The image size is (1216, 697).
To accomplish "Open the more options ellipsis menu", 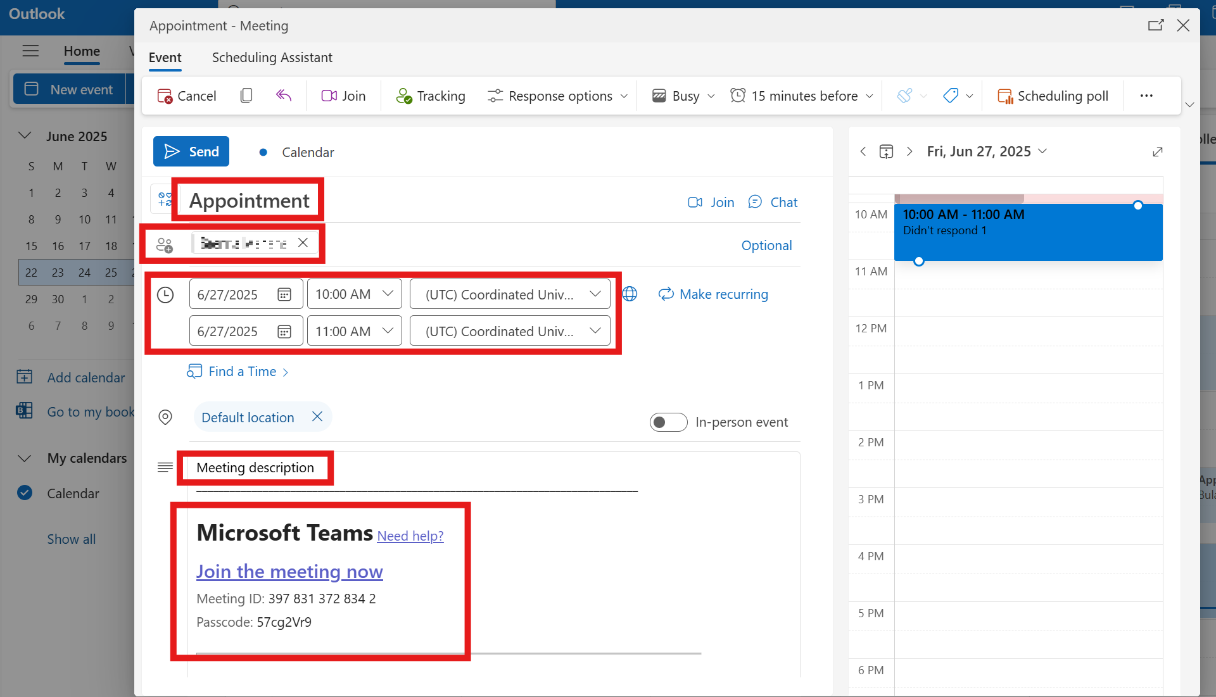I will [1146, 96].
